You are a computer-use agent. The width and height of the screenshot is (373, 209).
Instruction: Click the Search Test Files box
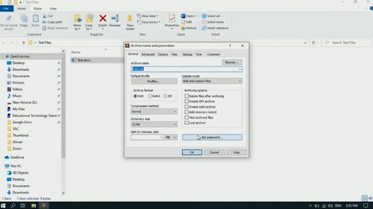(346, 42)
